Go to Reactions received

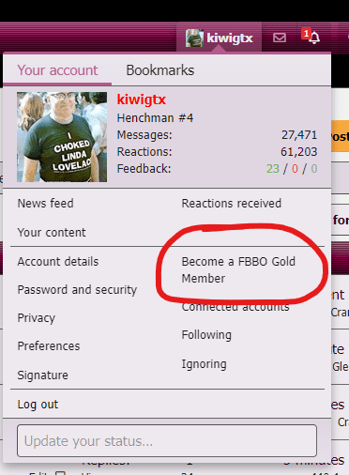tap(232, 204)
